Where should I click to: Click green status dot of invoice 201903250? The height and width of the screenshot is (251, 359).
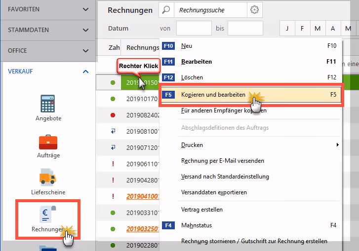[x=113, y=229]
